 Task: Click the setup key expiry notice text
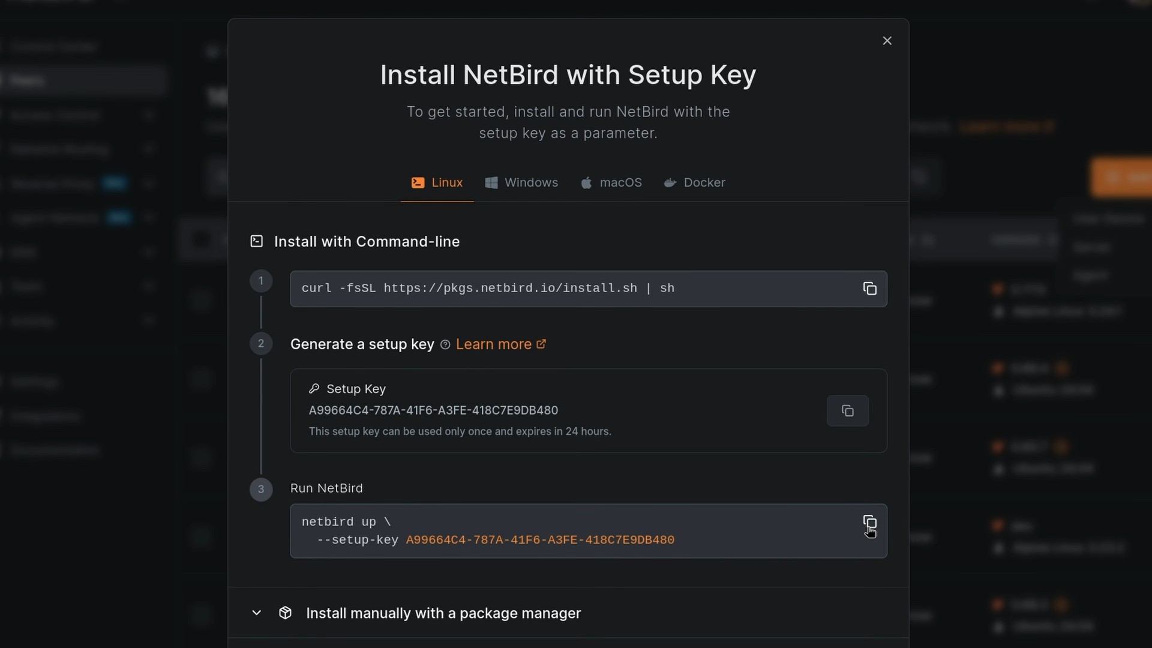click(x=460, y=431)
